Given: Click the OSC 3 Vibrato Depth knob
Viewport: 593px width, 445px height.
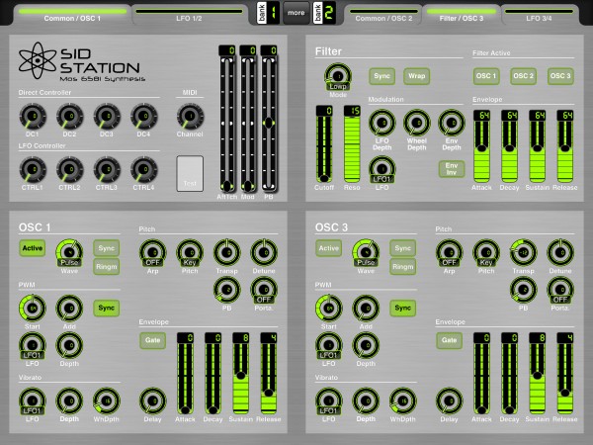Looking at the screenshot, I should point(366,400).
